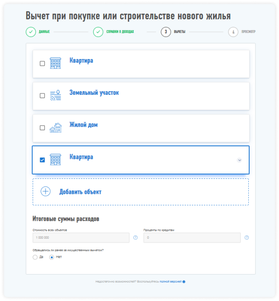Click the question about имущественным вычетом

click(x=68, y=250)
